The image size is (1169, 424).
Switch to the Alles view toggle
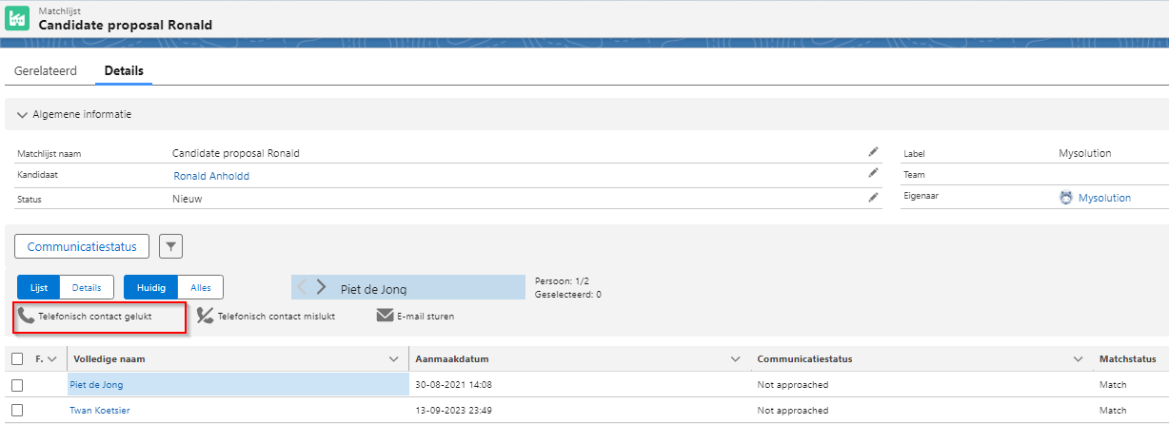[x=200, y=287]
